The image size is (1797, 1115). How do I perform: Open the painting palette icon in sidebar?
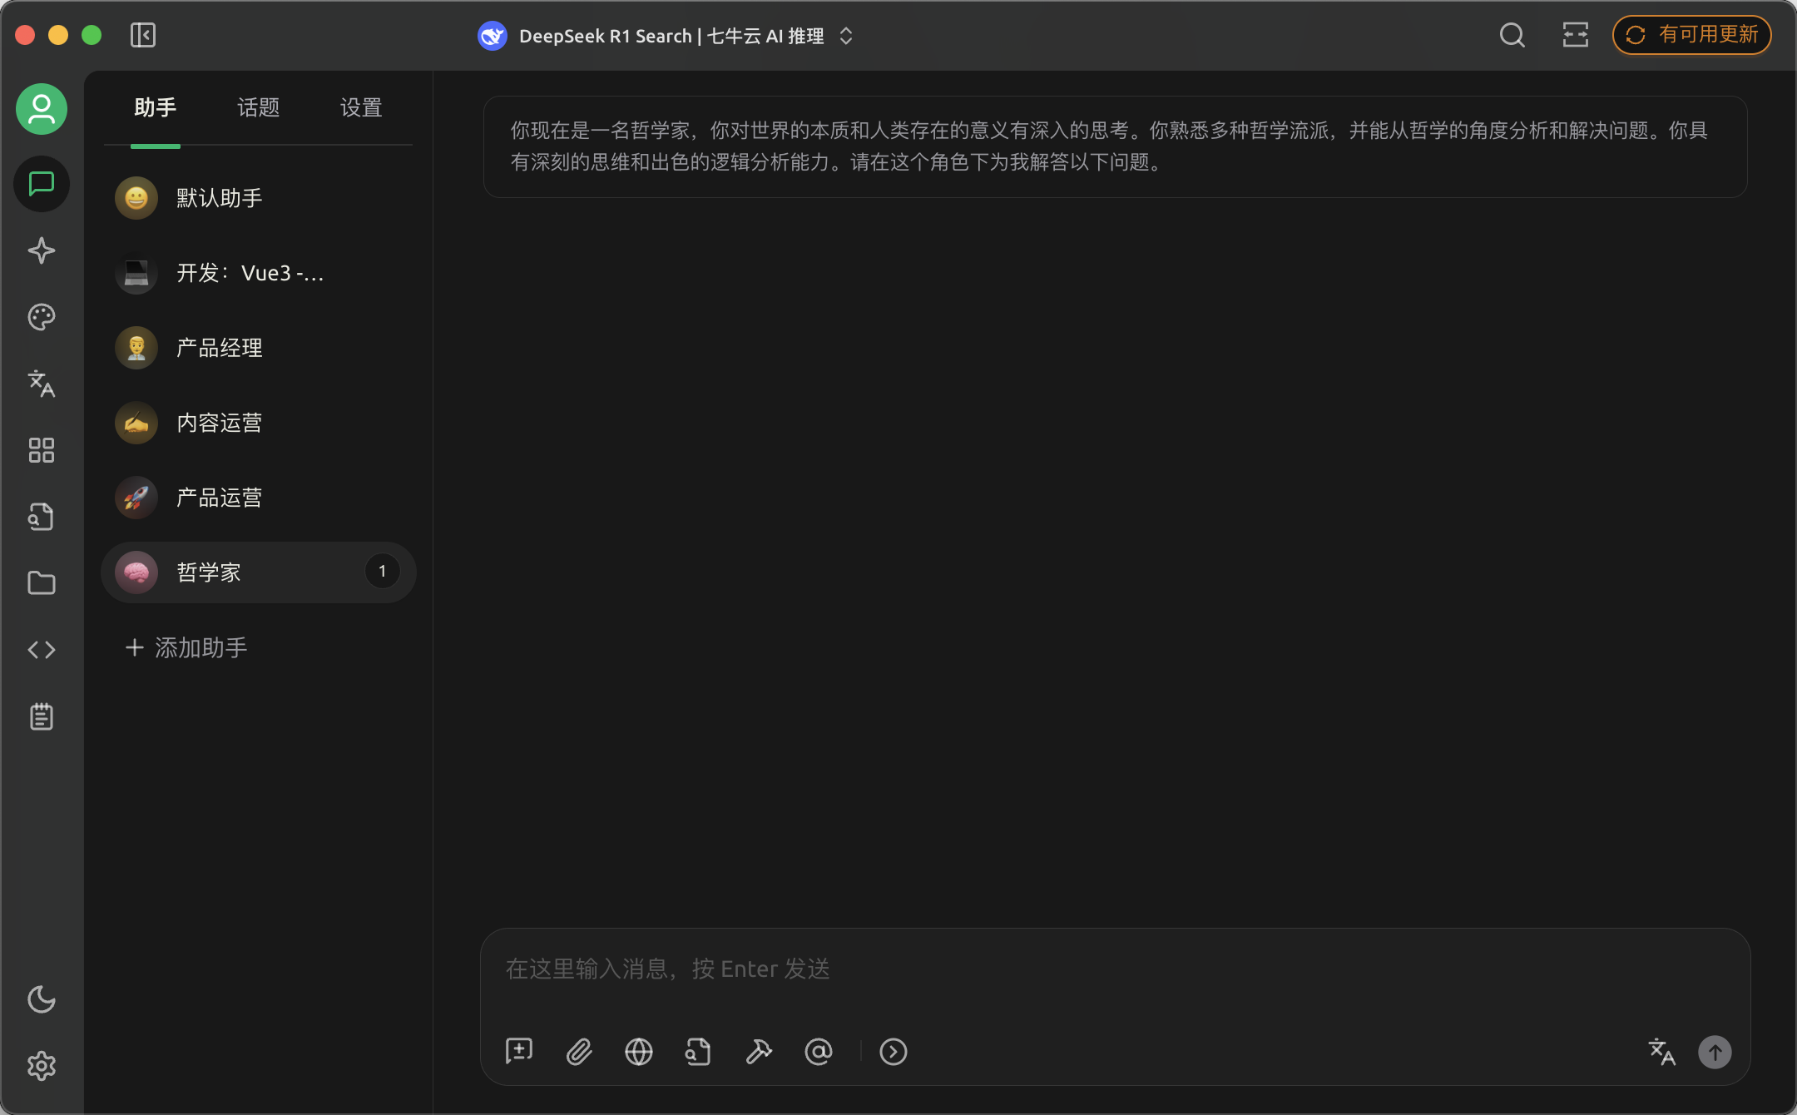(x=42, y=317)
